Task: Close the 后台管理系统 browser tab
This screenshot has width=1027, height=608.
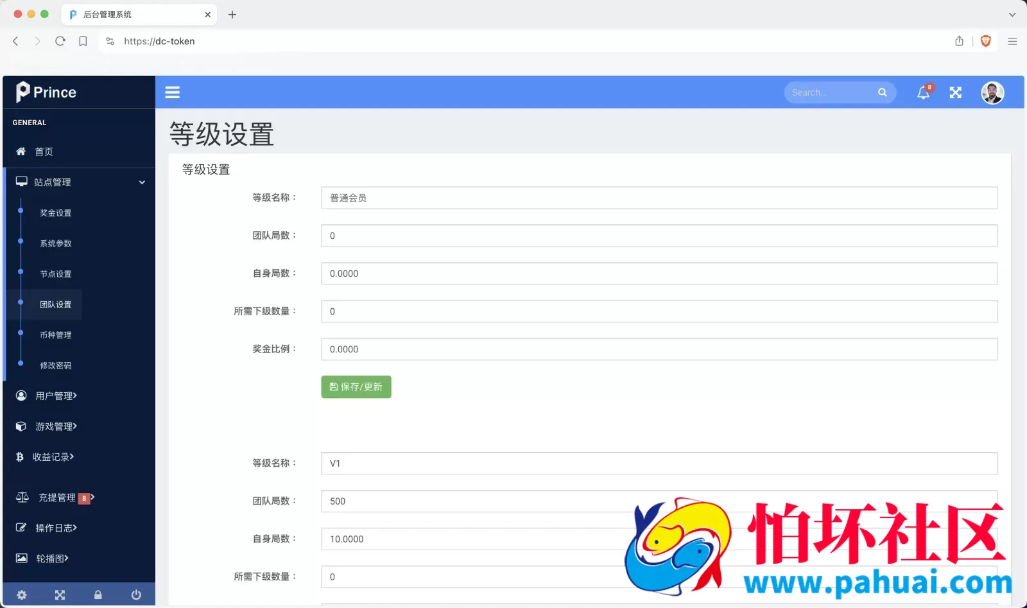Action: (x=207, y=14)
